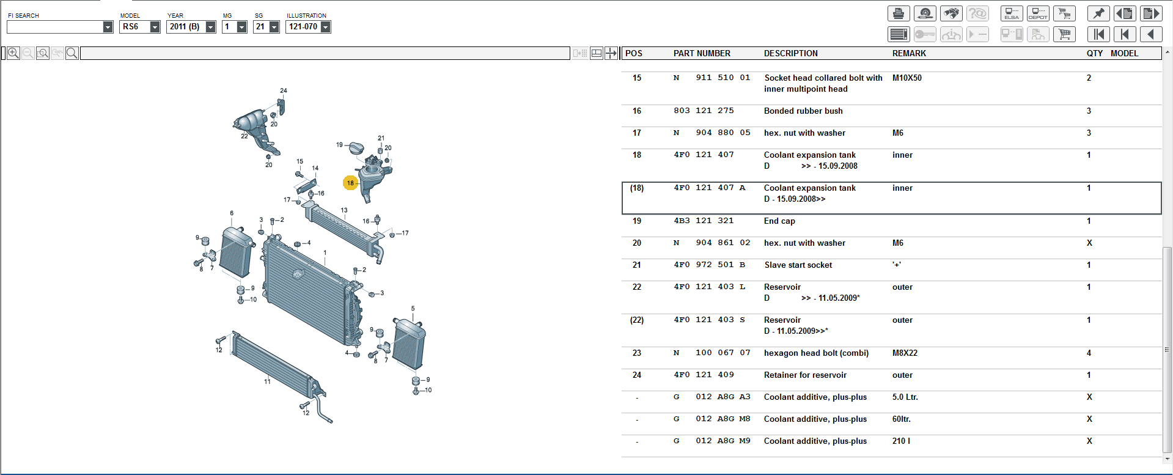1173x475 pixels.
Task: Click the pushpin icon
Action: click(x=1098, y=13)
